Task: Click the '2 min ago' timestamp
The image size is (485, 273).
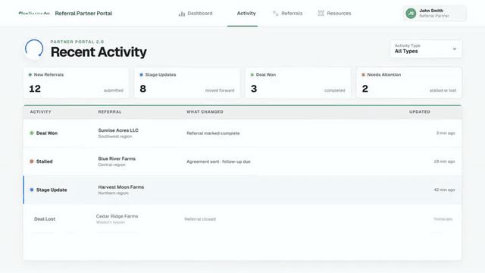Action: 446,133
